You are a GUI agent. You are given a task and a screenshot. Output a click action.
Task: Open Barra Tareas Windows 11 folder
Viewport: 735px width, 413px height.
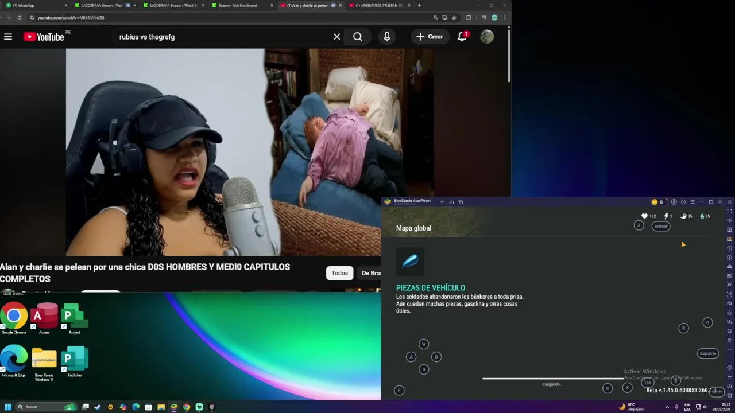tap(44, 364)
